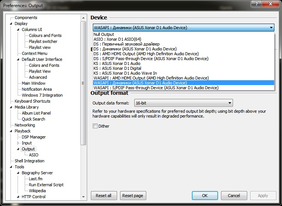Select Keyboard Shortcuts in the tree

click(x=32, y=101)
